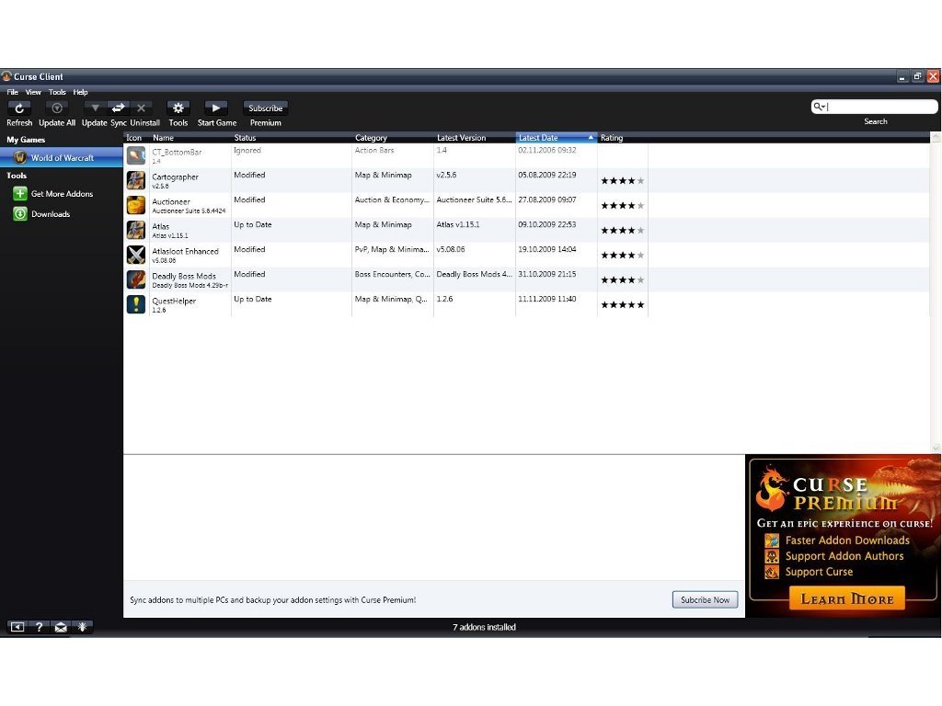Screen dimensions: 942x706
Task: Click the Uninstall X icon
Action: click(141, 108)
